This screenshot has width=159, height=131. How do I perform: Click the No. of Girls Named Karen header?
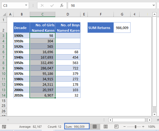click(x=43, y=28)
